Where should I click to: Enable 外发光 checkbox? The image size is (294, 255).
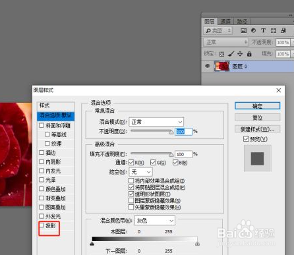[x=42, y=216]
